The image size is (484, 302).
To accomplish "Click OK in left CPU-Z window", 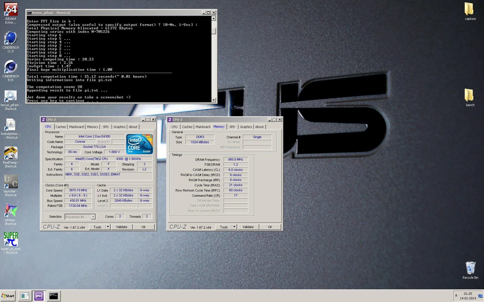I will coord(143,227).
